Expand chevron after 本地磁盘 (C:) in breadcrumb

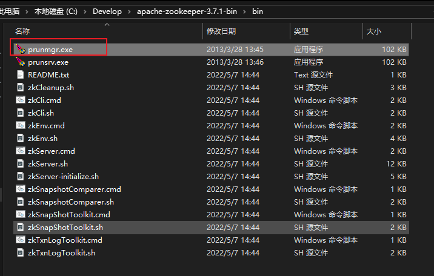coord(85,12)
